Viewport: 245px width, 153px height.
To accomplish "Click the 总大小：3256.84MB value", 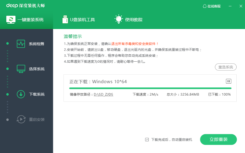I will pos(183,94).
